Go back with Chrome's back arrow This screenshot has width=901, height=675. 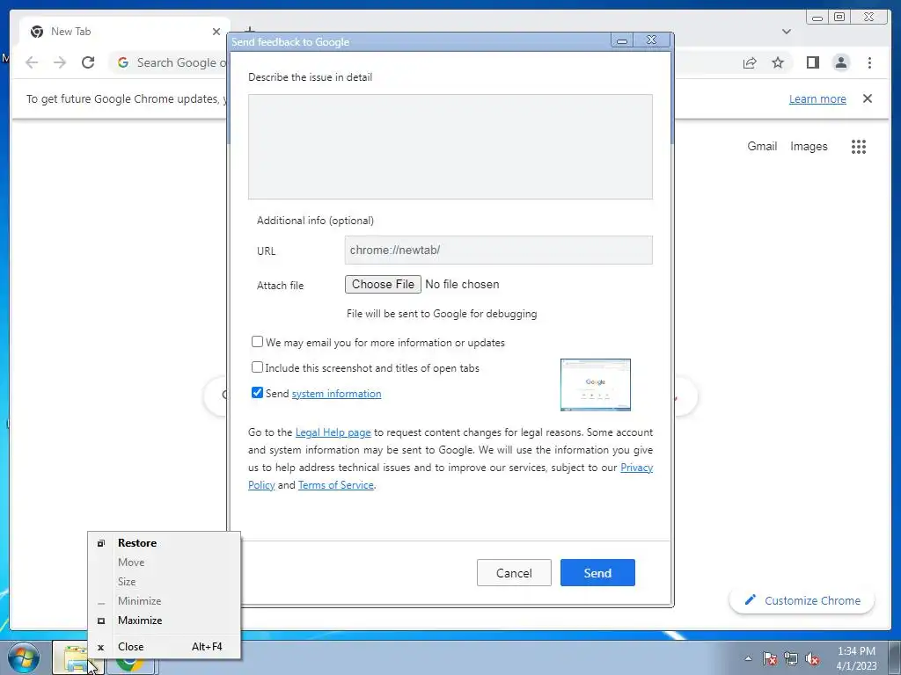pos(32,62)
